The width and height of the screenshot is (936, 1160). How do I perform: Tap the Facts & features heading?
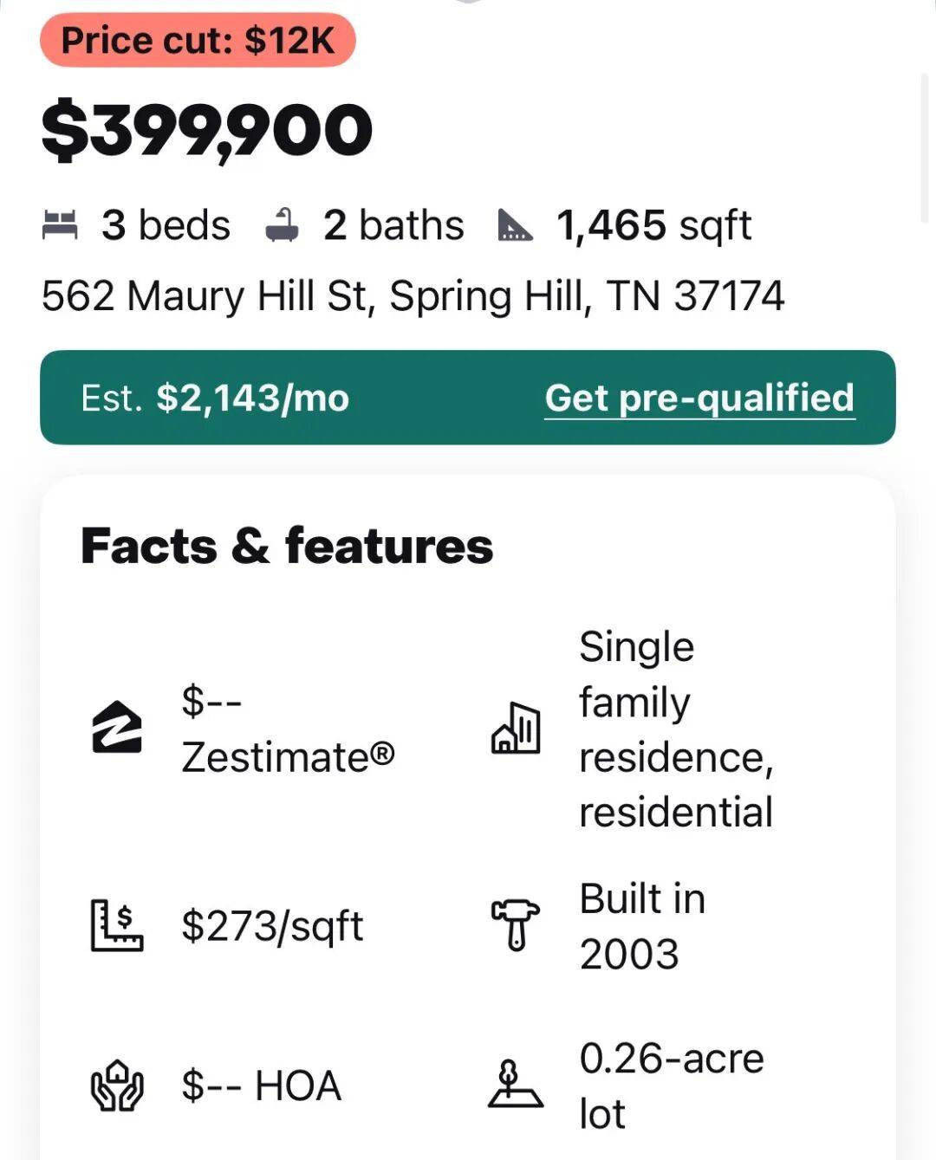click(x=287, y=547)
